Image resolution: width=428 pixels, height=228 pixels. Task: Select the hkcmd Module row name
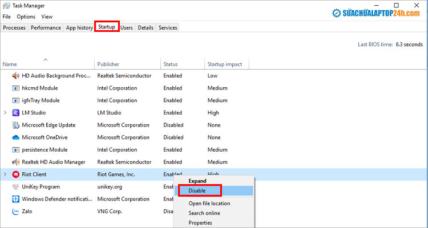click(40, 88)
